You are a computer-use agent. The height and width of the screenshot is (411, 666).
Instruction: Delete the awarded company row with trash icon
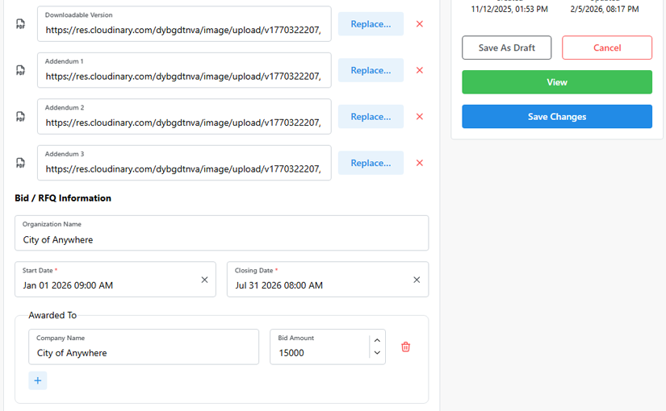[x=405, y=347]
